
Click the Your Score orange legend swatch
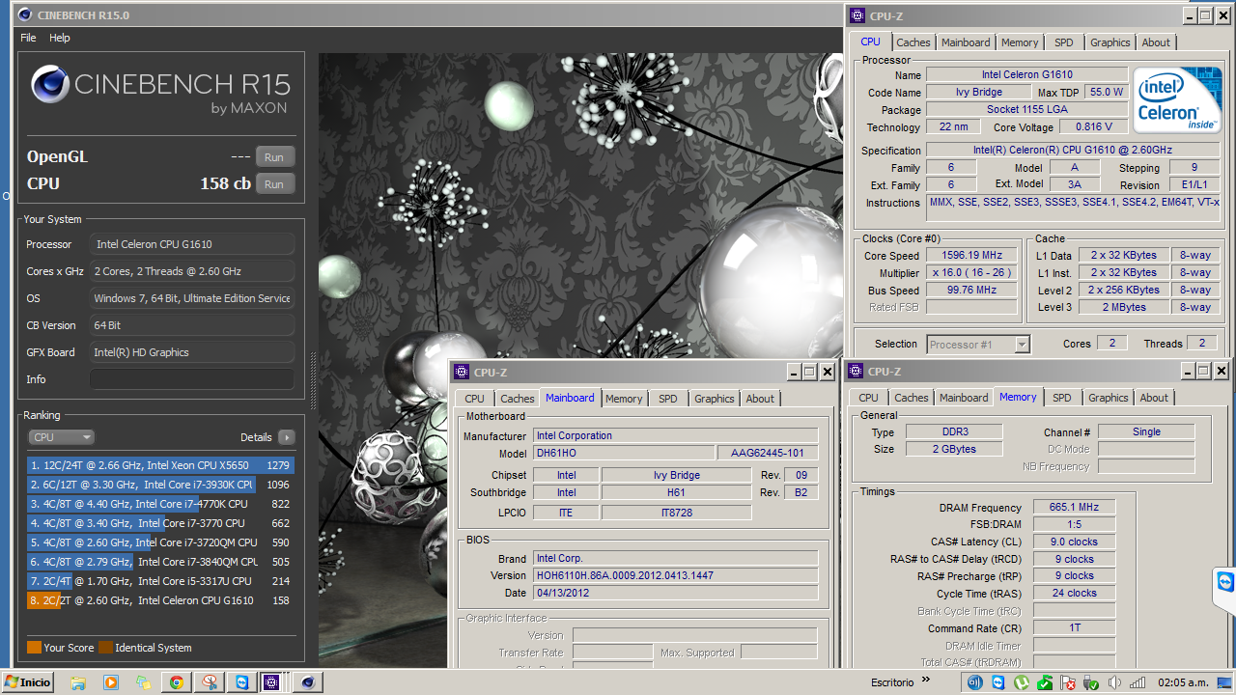34,648
